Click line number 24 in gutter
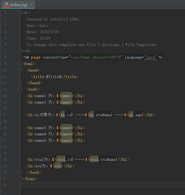Viewport: 185px width, 195px height. [5, 159]
